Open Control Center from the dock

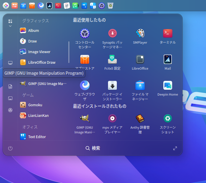102,6
